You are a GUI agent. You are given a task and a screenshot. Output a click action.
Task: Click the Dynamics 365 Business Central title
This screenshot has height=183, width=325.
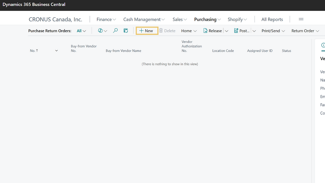[x=34, y=4]
